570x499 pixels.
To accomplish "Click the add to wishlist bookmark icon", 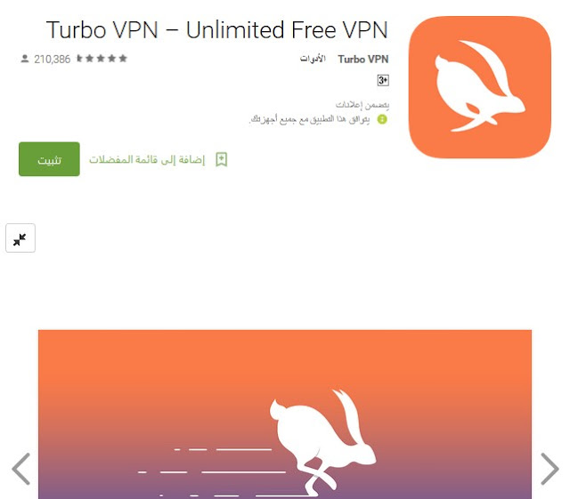I will point(222,159).
